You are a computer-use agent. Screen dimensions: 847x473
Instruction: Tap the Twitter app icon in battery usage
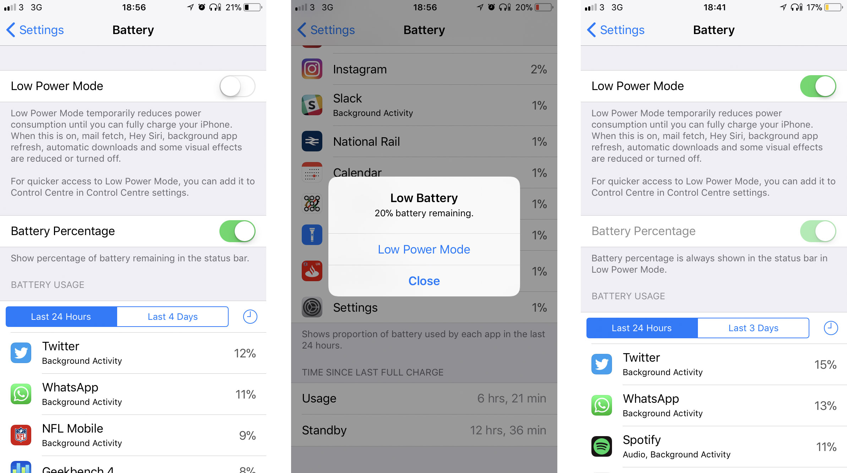pos(22,353)
